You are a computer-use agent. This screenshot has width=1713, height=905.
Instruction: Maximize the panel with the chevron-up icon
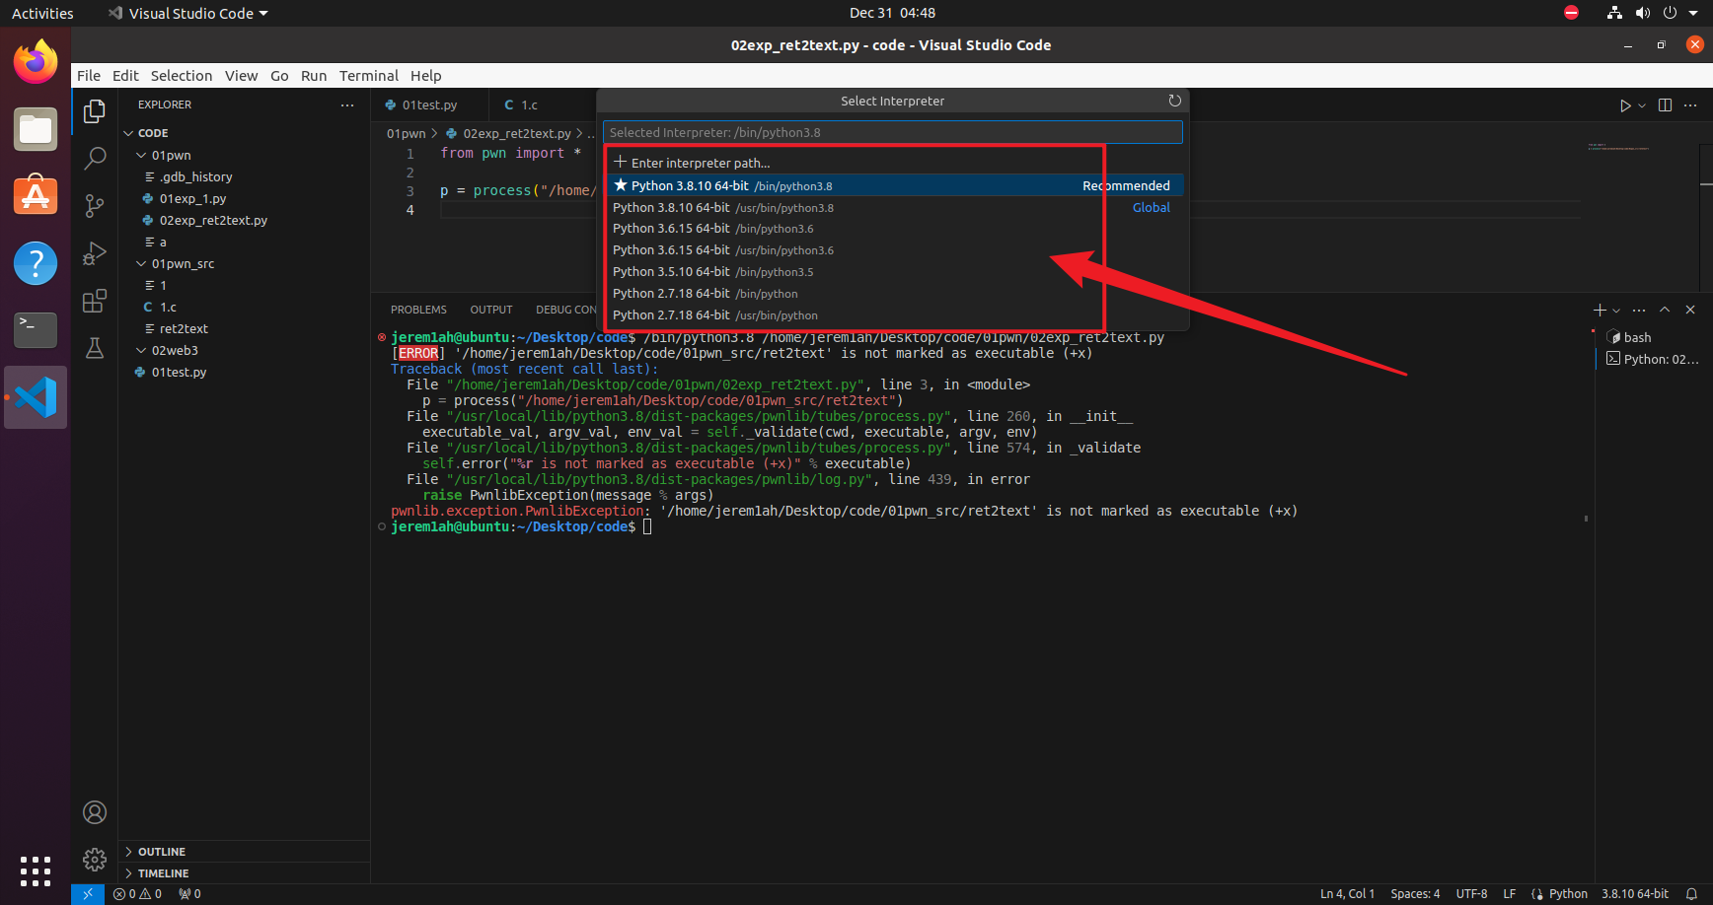1665,310
